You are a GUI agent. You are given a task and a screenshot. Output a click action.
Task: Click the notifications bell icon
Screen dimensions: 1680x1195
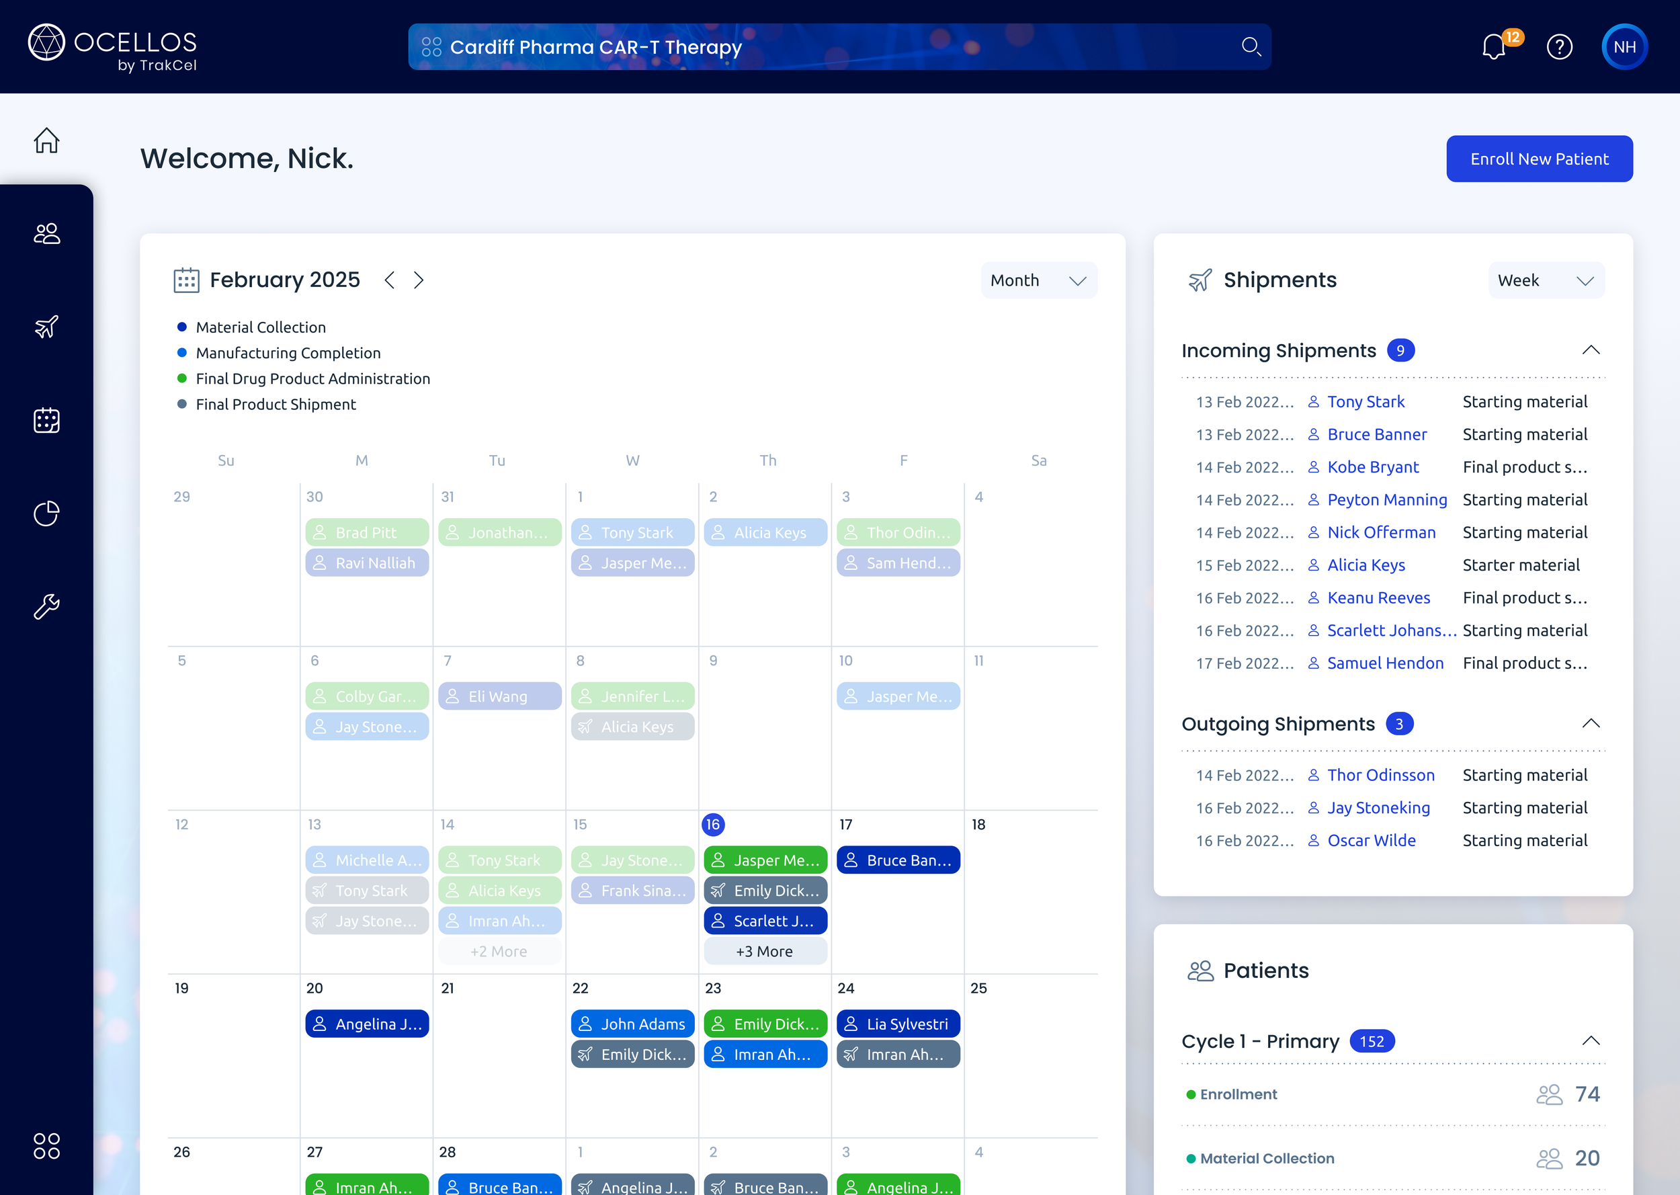pyautogui.click(x=1494, y=47)
